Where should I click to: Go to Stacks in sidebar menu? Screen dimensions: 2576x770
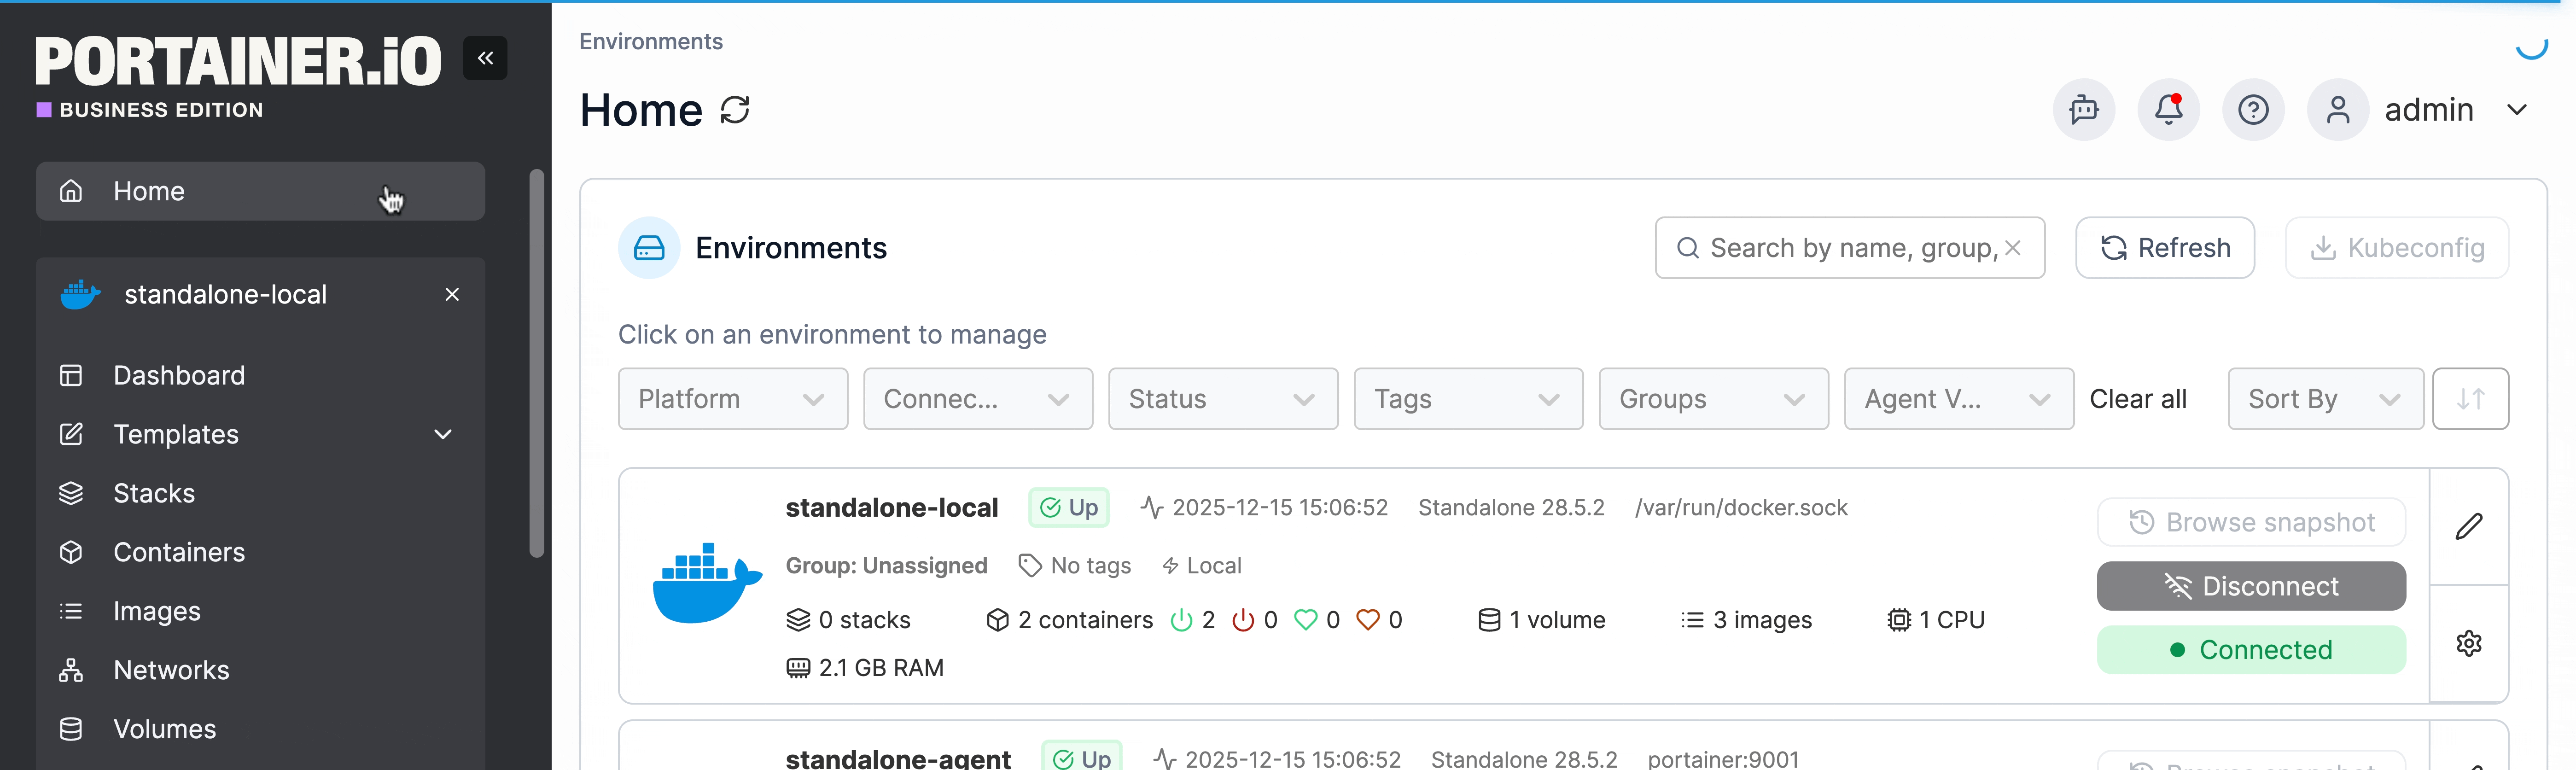point(154,493)
